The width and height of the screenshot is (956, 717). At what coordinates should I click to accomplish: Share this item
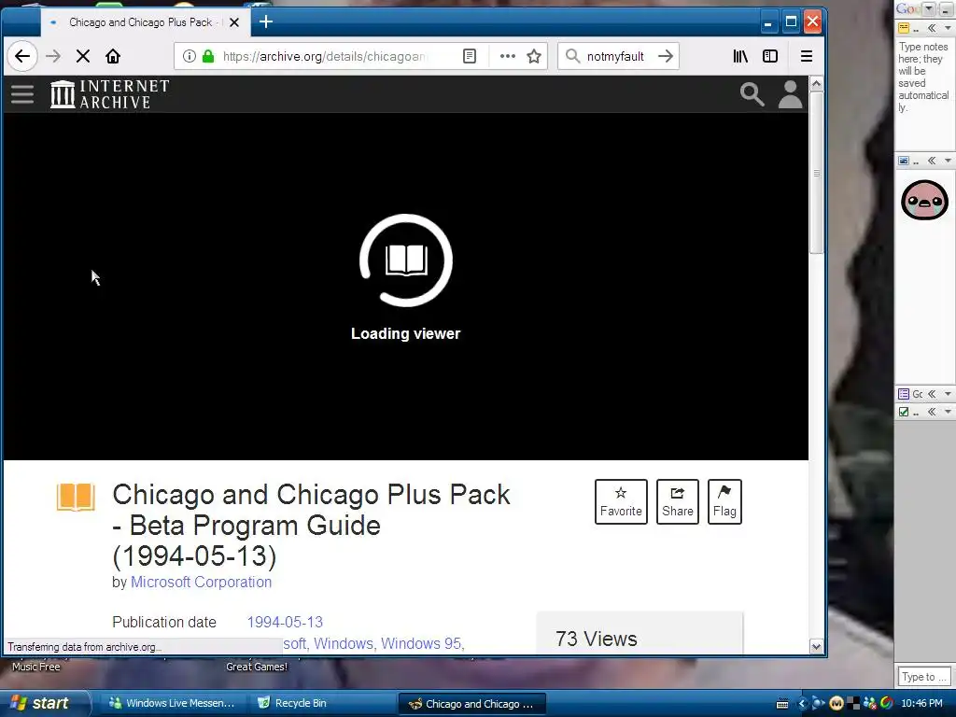click(678, 501)
